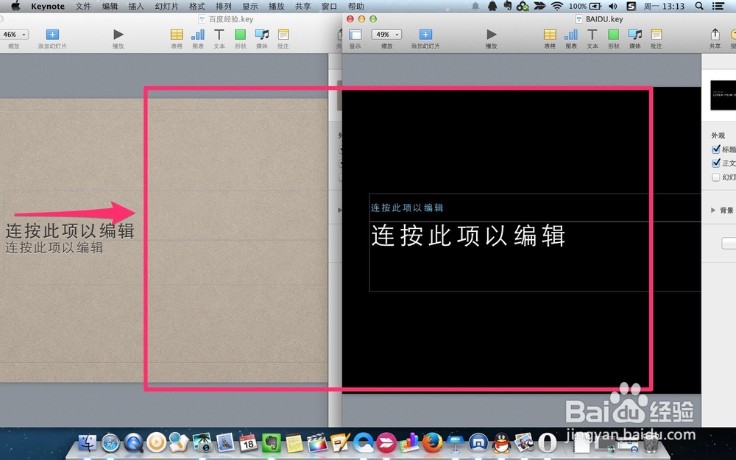
Task: Open the 窗口 menu
Action: pyautogui.click(x=330, y=6)
